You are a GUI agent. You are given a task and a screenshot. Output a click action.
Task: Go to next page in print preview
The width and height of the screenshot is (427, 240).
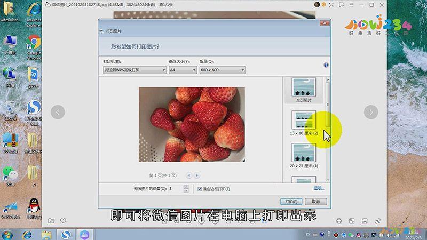tap(197, 175)
